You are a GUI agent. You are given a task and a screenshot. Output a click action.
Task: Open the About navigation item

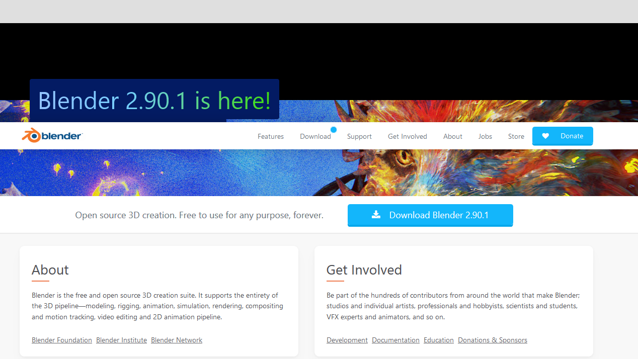click(452, 136)
